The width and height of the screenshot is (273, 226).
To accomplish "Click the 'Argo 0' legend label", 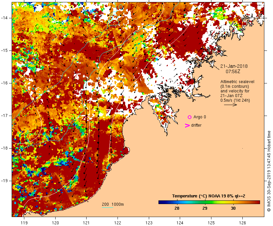I will [200, 117].
